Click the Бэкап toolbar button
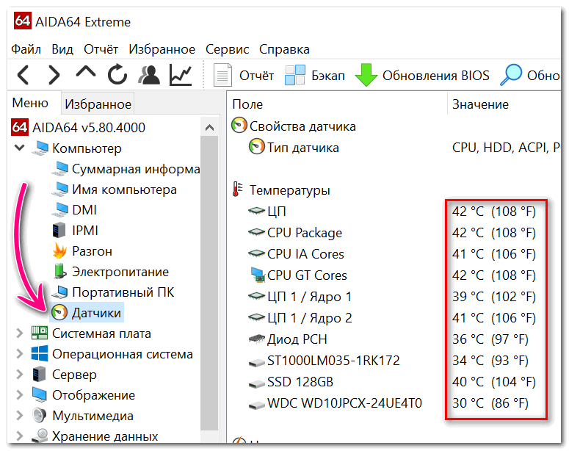 pos(315,75)
